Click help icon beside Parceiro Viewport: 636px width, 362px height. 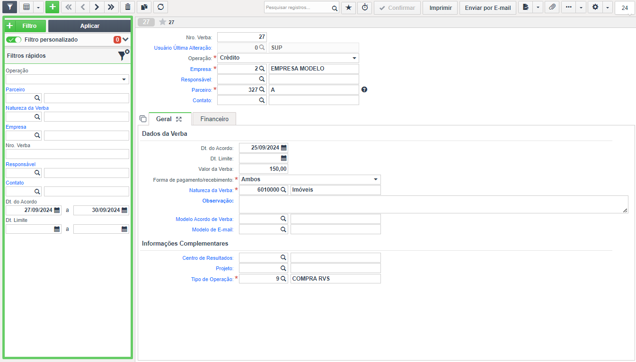point(364,89)
